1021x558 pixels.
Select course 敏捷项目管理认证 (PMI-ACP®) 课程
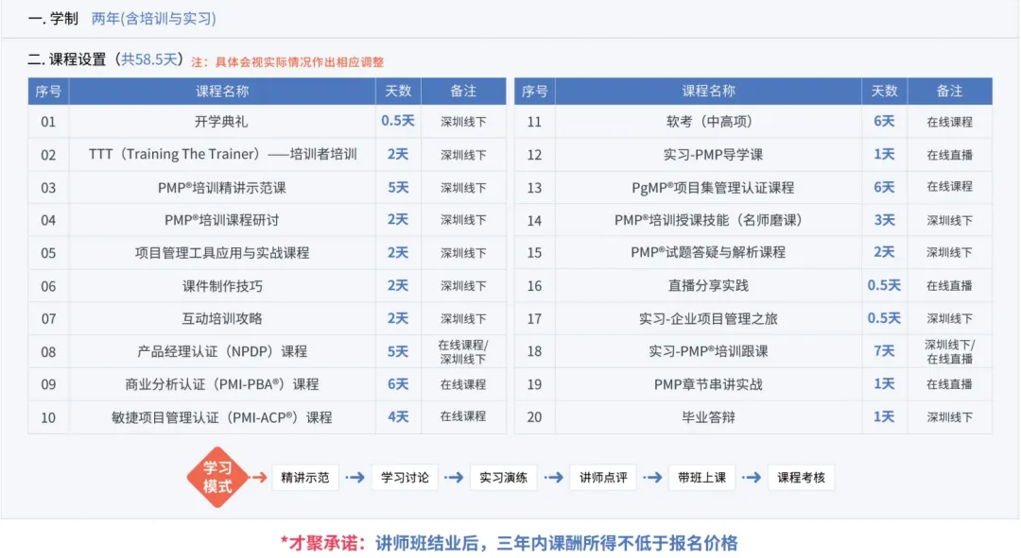[221, 417]
